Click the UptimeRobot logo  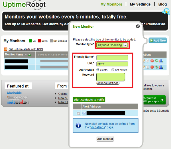click(x=24, y=5)
